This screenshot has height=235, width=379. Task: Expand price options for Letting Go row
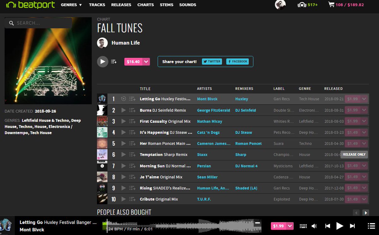[364, 99]
